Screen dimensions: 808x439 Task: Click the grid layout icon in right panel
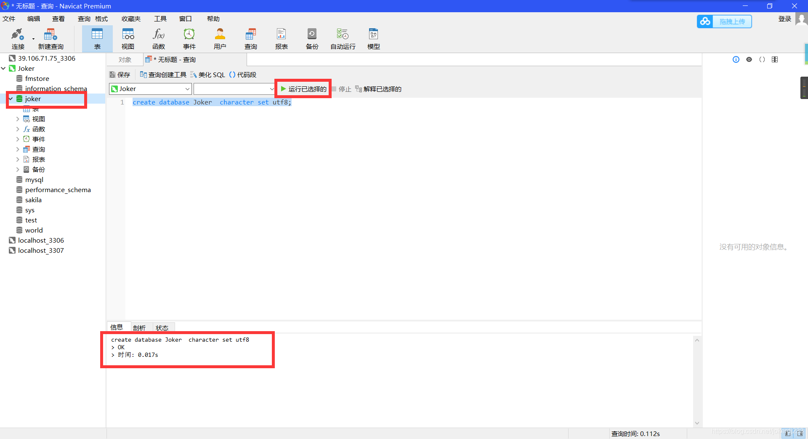click(x=775, y=59)
